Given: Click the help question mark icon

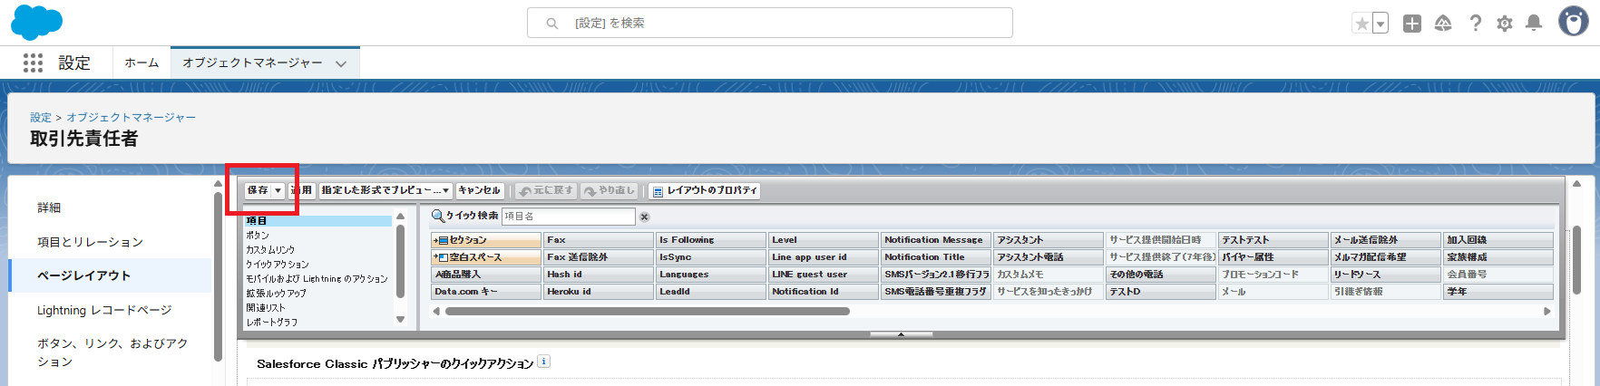Looking at the screenshot, I should click(1476, 24).
